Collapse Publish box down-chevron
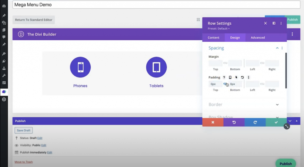Image resolution: width=304 pixels, height=167 pixels. coord(290,121)
